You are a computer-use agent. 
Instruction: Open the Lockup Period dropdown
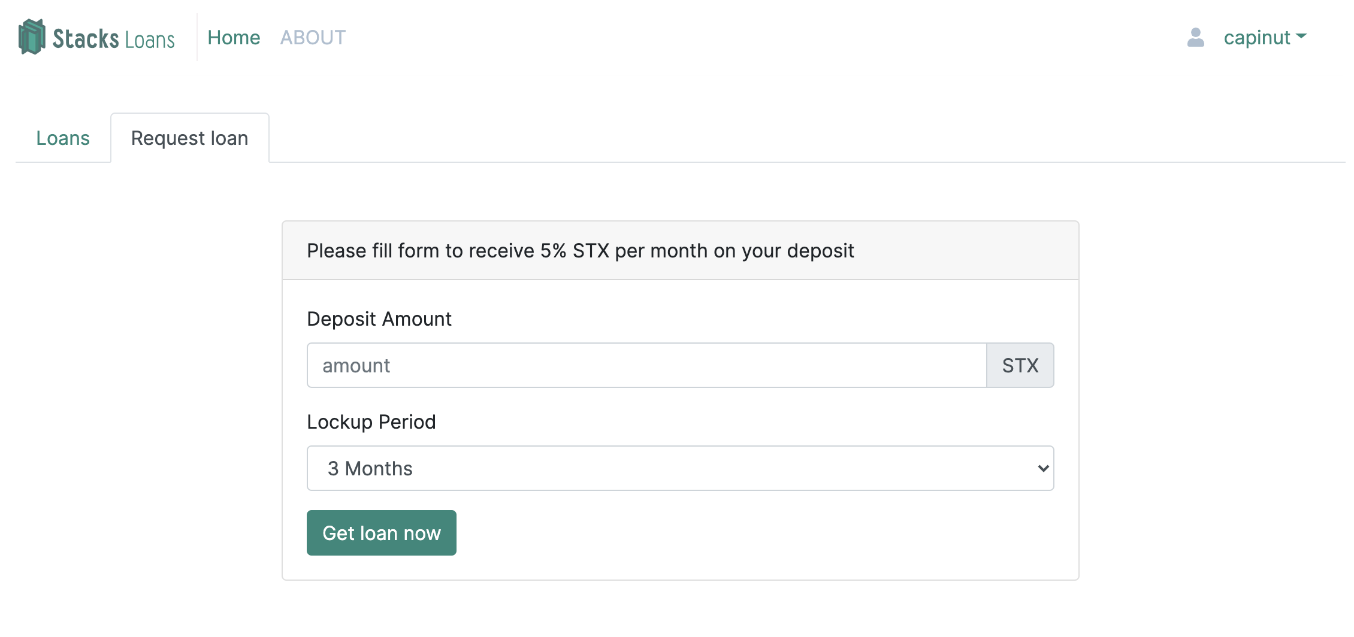(x=680, y=468)
